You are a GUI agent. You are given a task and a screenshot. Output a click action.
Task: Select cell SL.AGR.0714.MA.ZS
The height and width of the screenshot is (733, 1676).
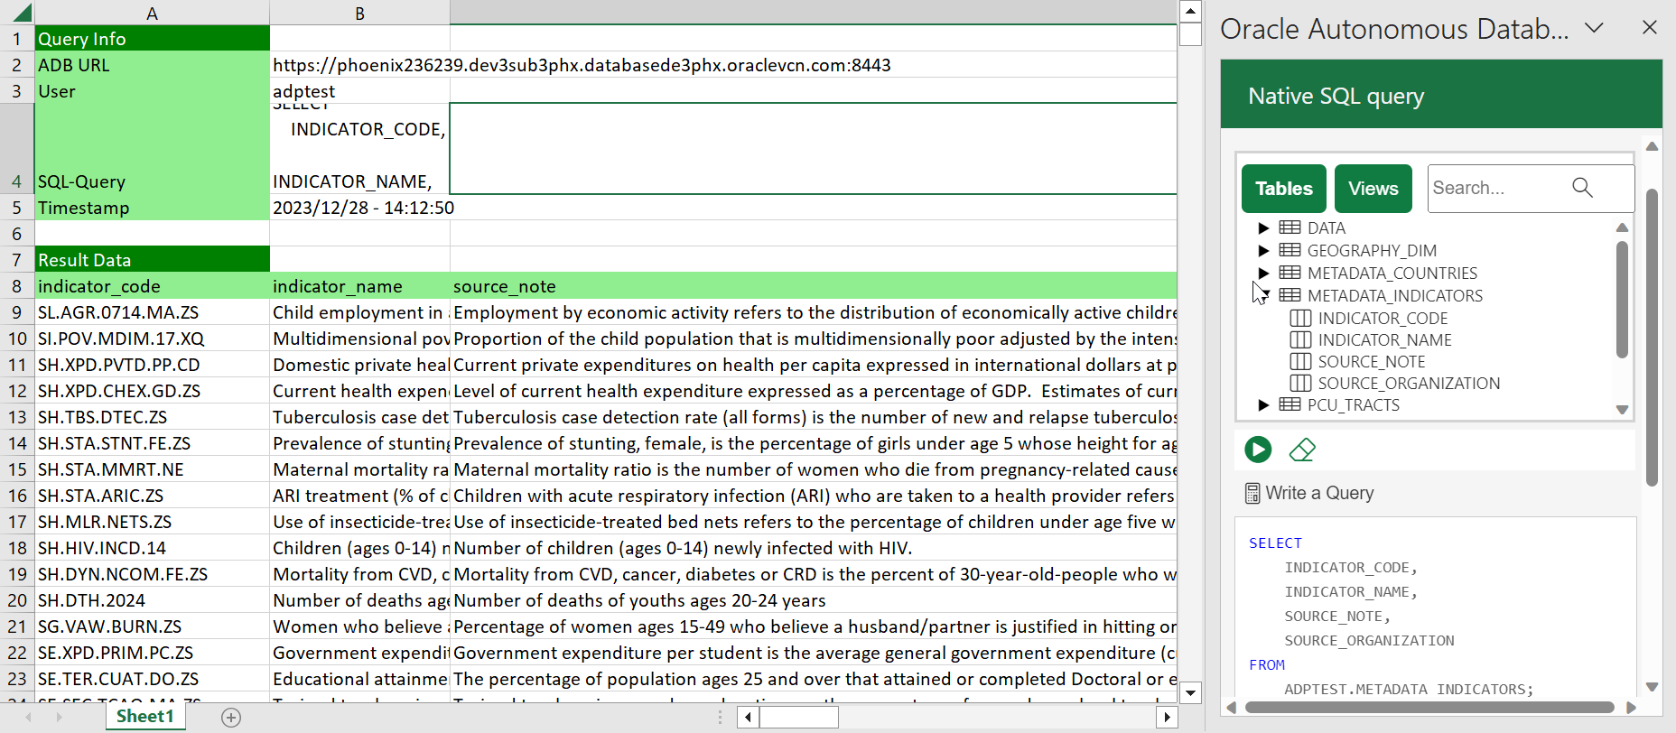click(x=152, y=312)
